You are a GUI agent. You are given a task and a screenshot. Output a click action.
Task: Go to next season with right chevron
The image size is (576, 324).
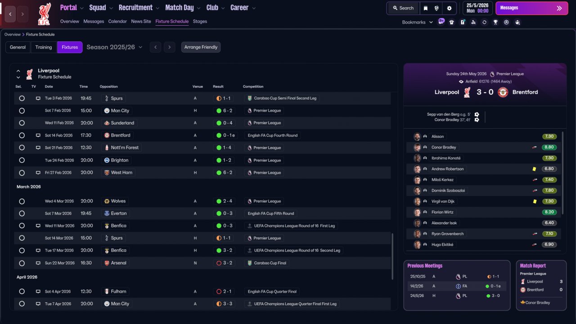tap(169, 47)
